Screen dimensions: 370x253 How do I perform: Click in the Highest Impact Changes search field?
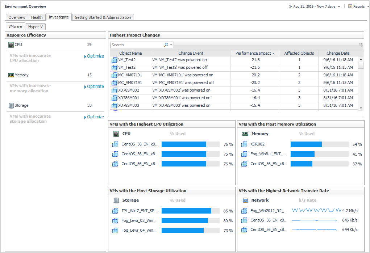coord(136,45)
